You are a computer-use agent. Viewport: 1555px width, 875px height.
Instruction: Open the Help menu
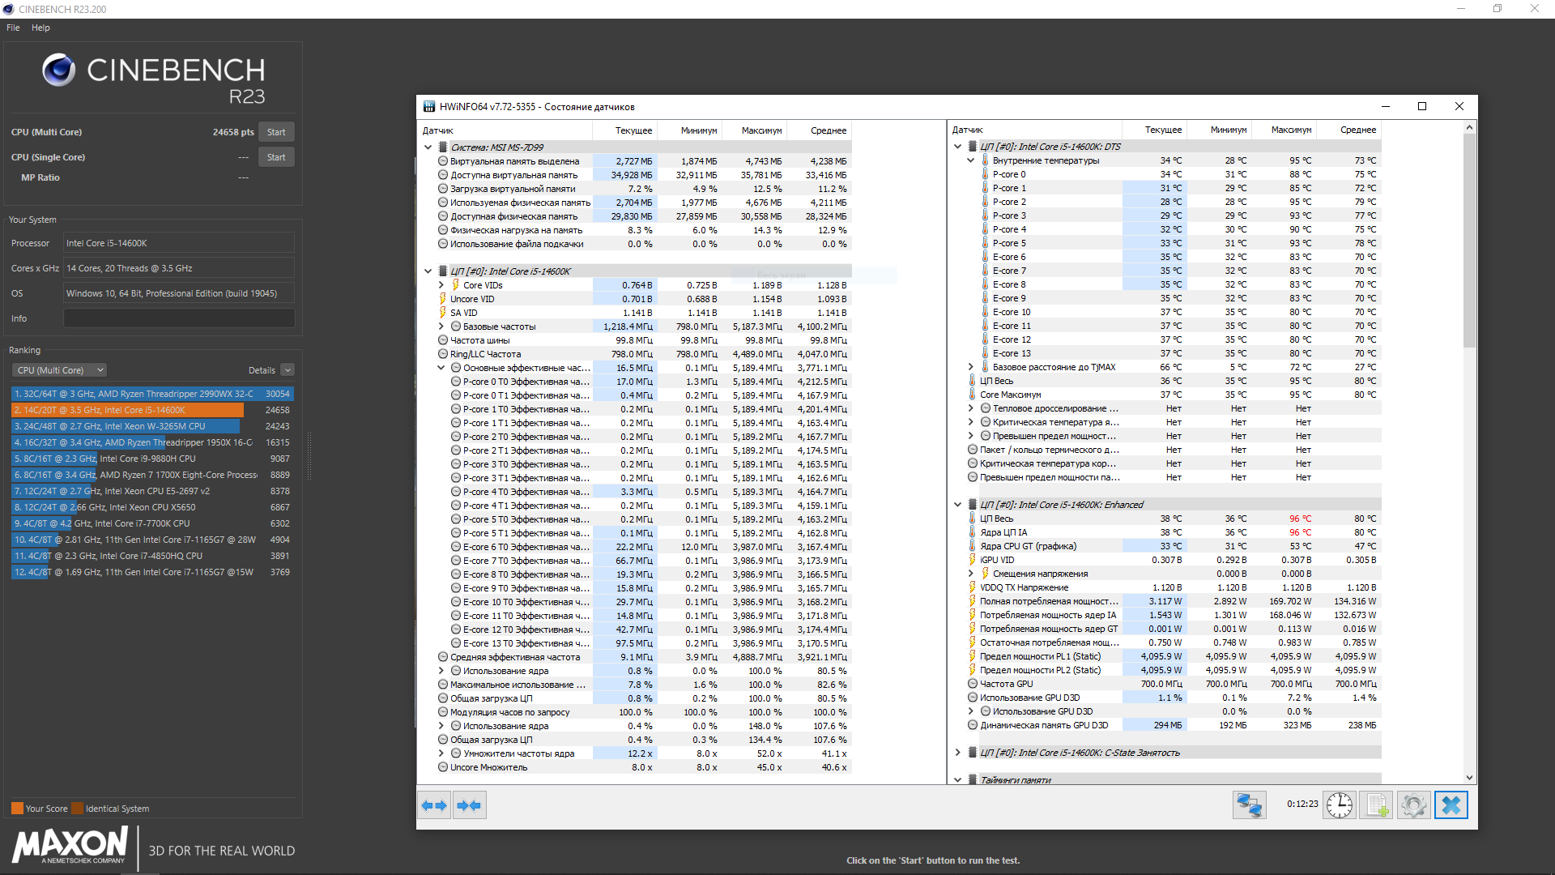click(x=40, y=28)
